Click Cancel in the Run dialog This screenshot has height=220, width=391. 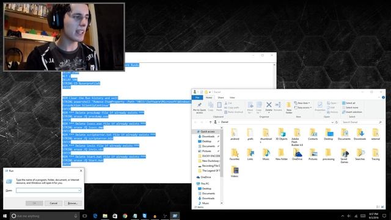[x=53, y=204]
